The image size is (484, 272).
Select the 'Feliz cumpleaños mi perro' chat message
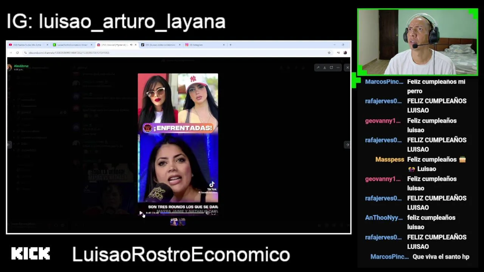(436, 86)
